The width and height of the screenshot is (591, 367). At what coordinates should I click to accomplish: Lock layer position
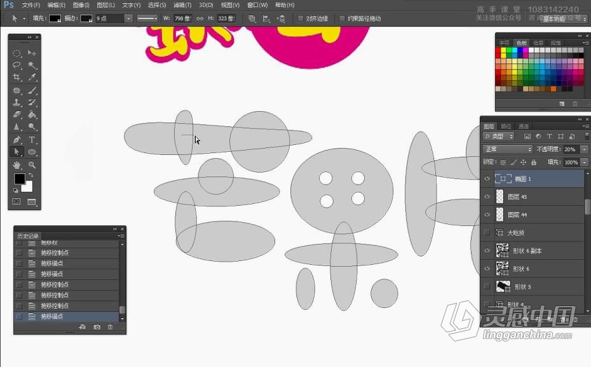523,163
